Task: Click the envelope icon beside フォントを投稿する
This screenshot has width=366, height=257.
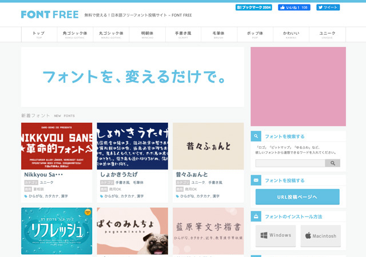Action: coord(256,180)
